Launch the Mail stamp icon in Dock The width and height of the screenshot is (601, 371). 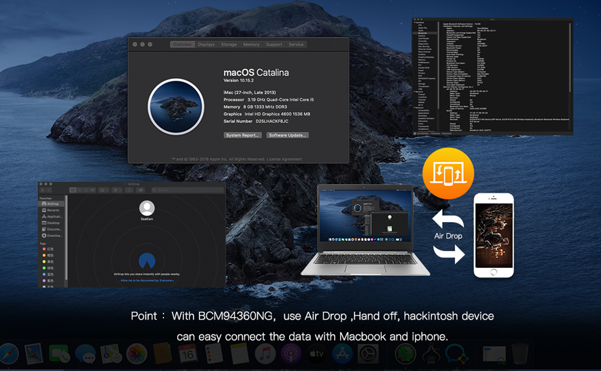(34, 354)
